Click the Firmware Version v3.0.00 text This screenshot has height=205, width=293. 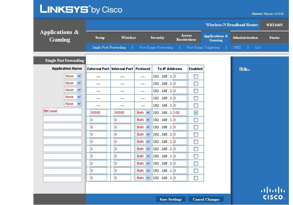(x=268, y=14)
